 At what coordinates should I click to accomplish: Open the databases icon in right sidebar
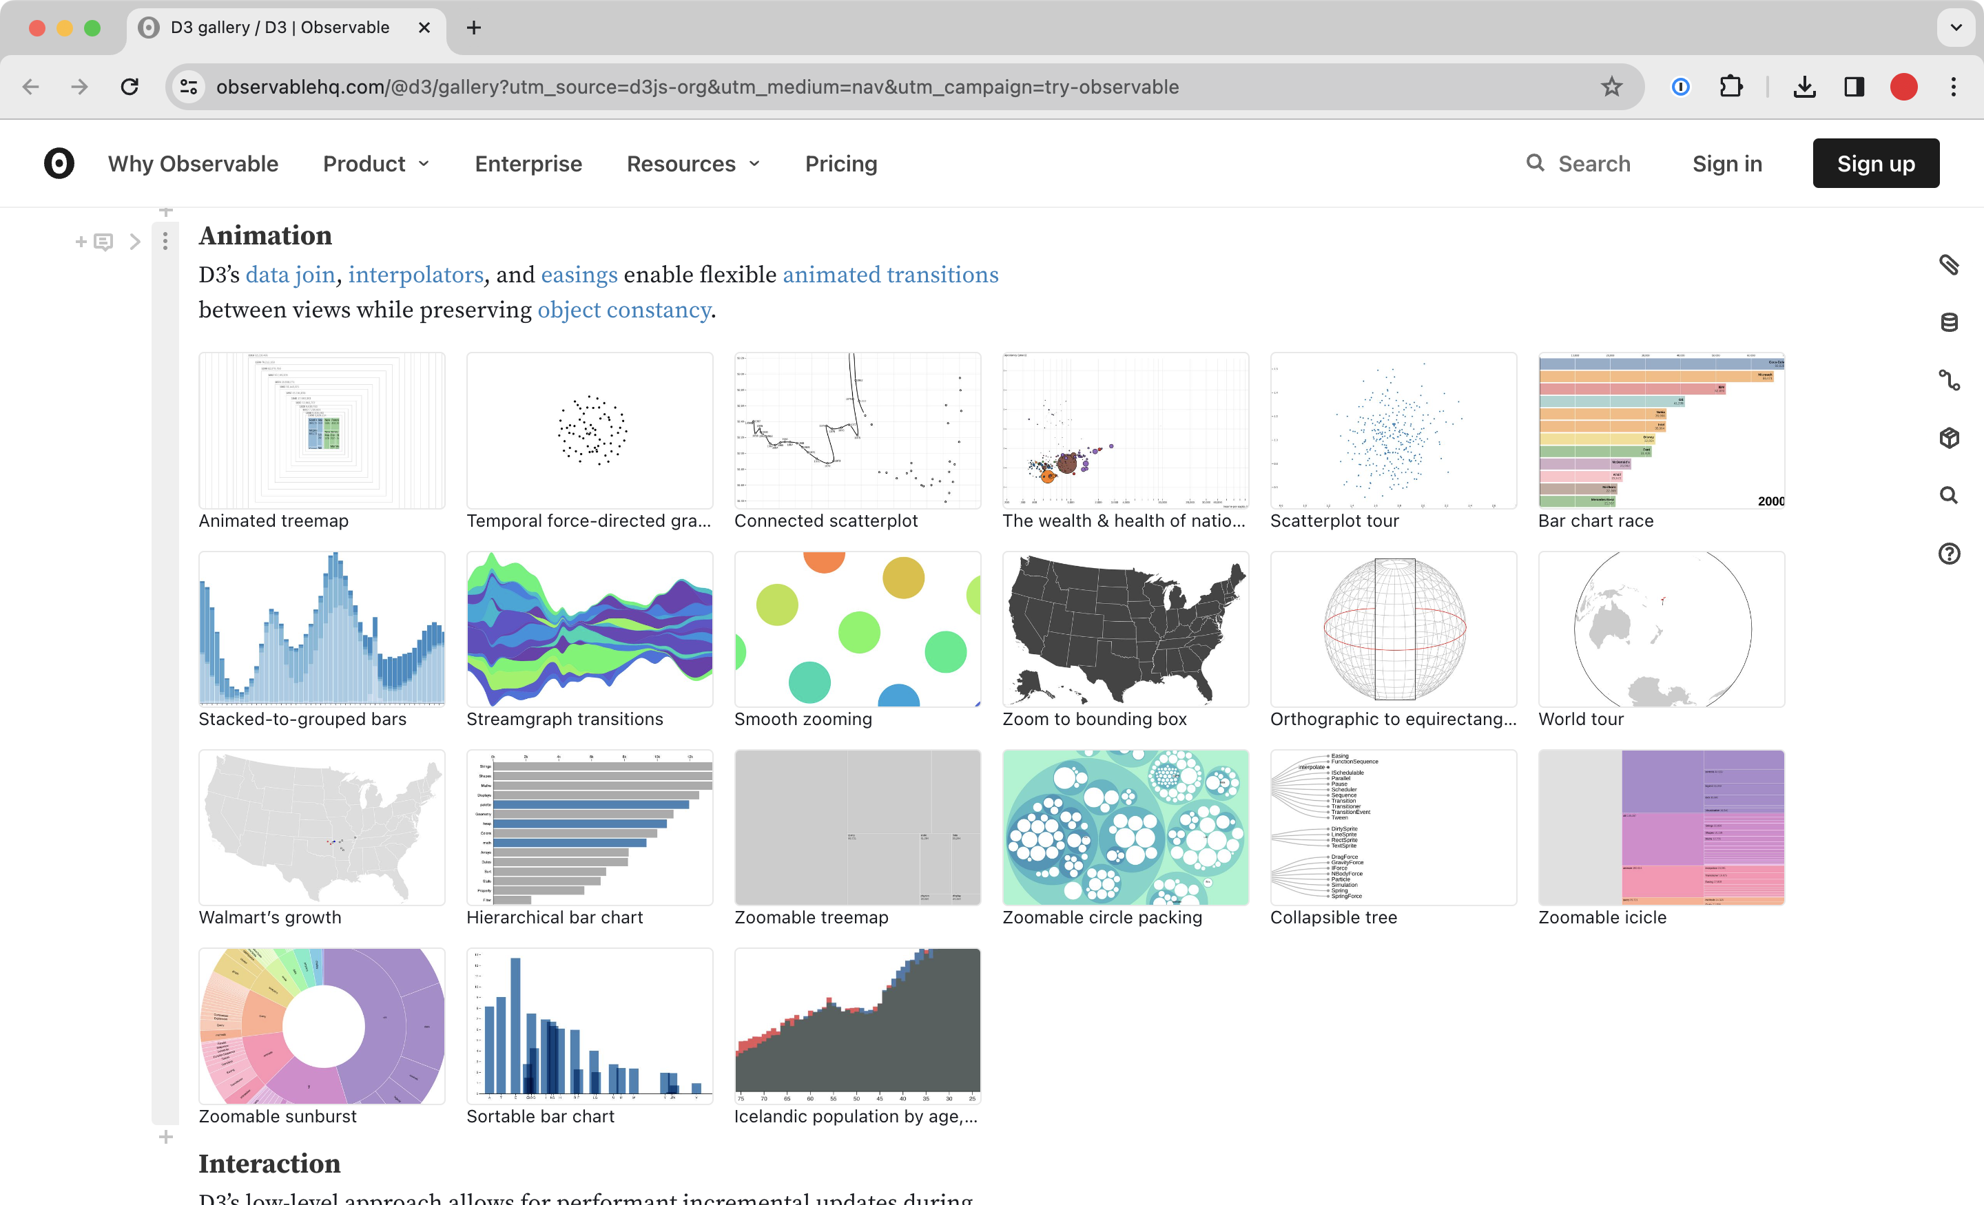1949,322
